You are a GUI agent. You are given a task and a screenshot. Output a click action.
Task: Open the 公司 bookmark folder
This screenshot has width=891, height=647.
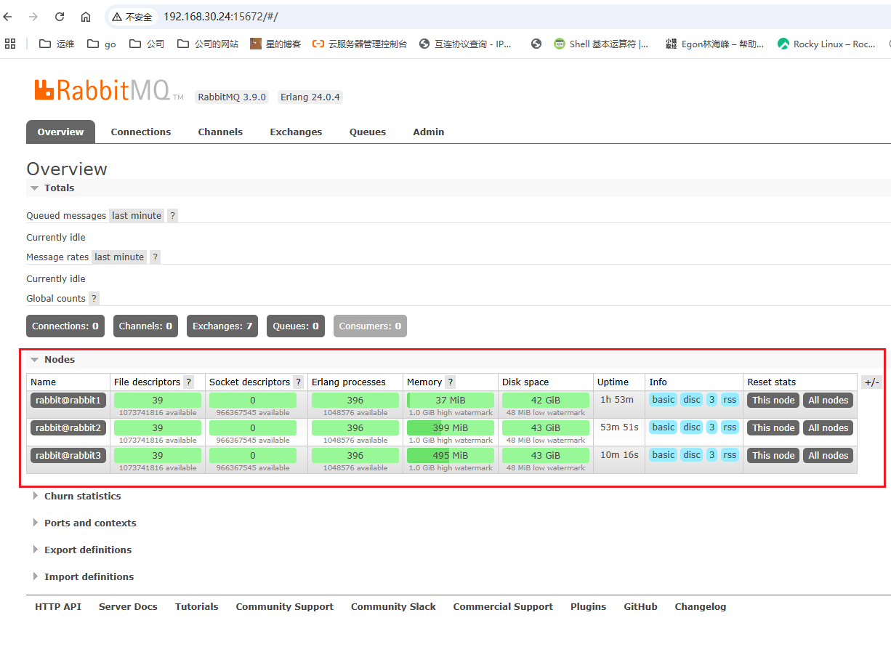(147, 44)
